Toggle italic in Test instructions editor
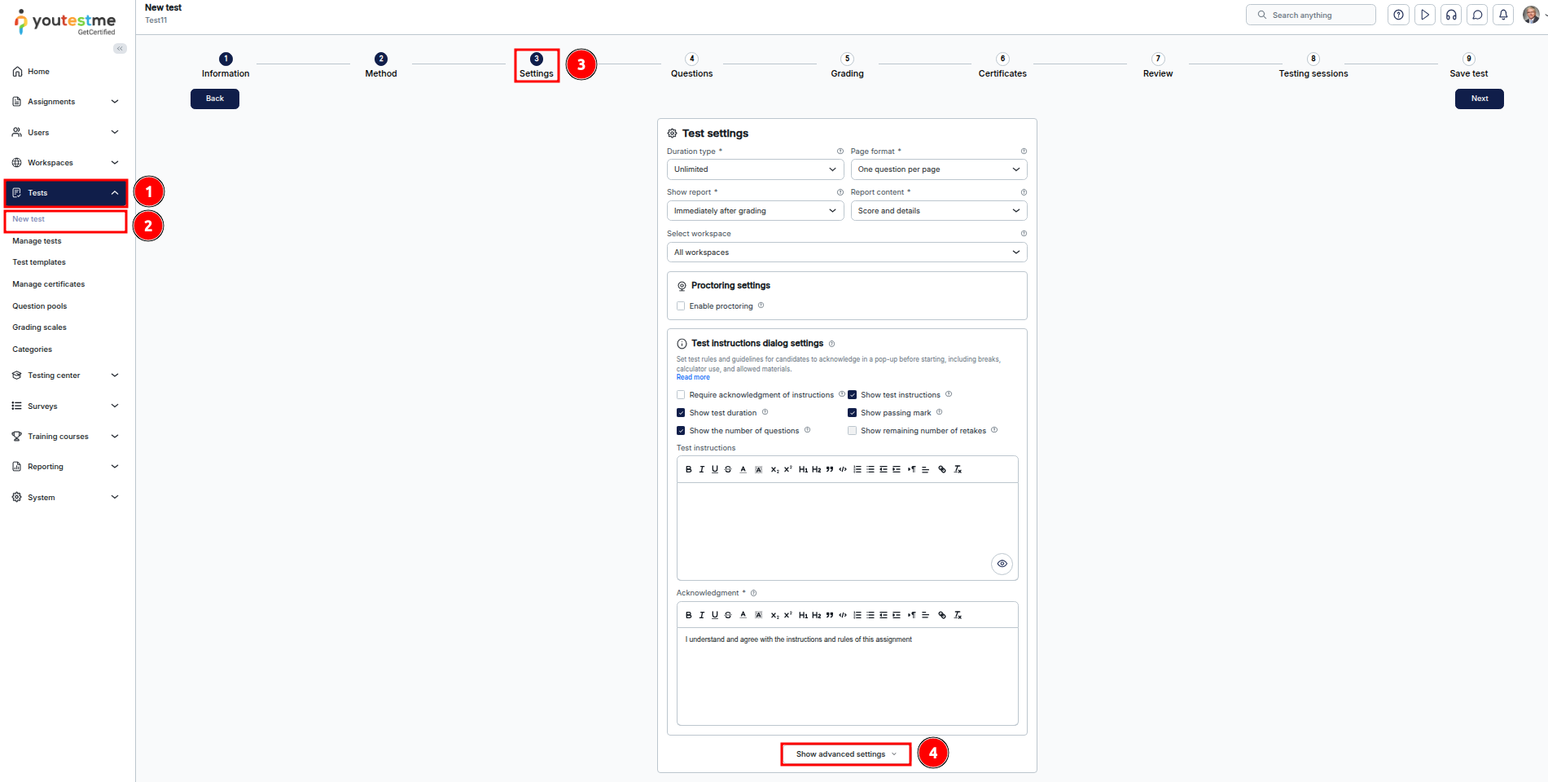The image size is (1548, 782). tap(702, 469)
